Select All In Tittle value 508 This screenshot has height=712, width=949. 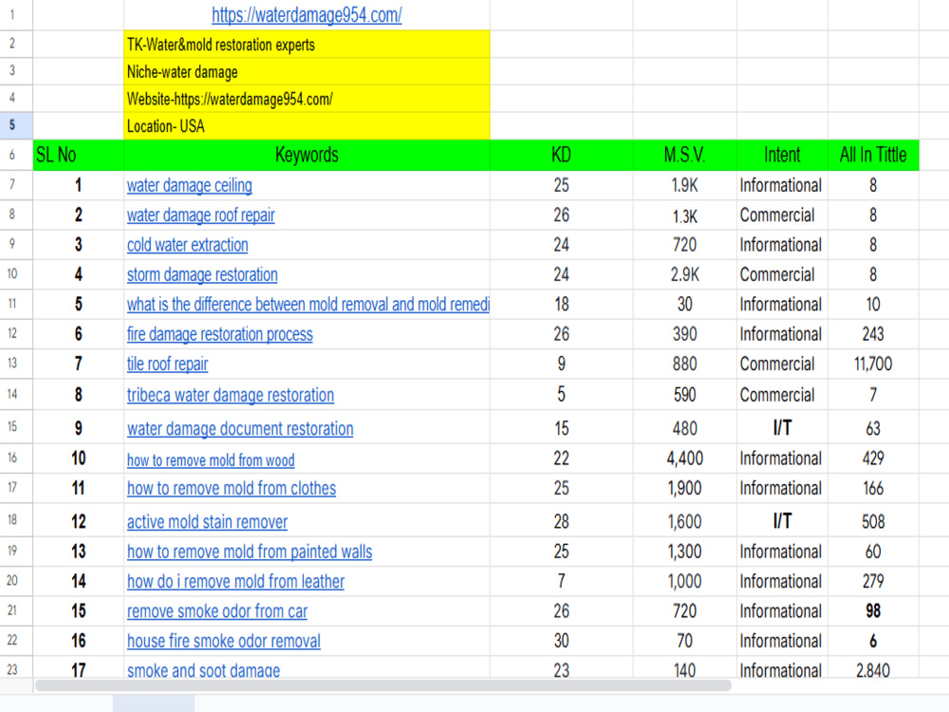(x=873, y=520)
